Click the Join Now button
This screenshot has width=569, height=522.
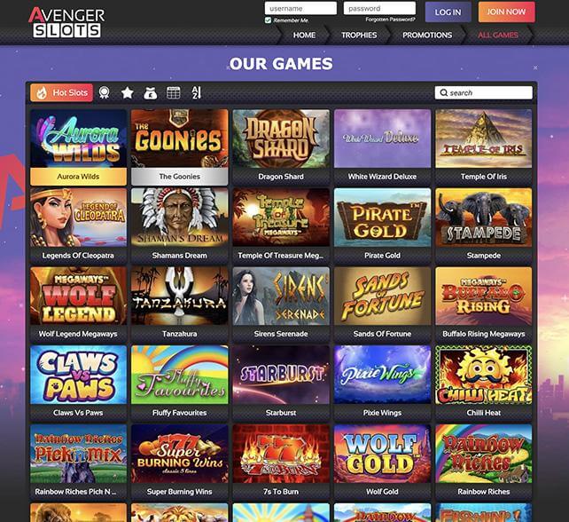click(506, 12)
